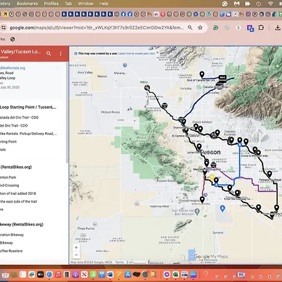Zoom out on the map
Screen dimensions: 282x282
76,255
